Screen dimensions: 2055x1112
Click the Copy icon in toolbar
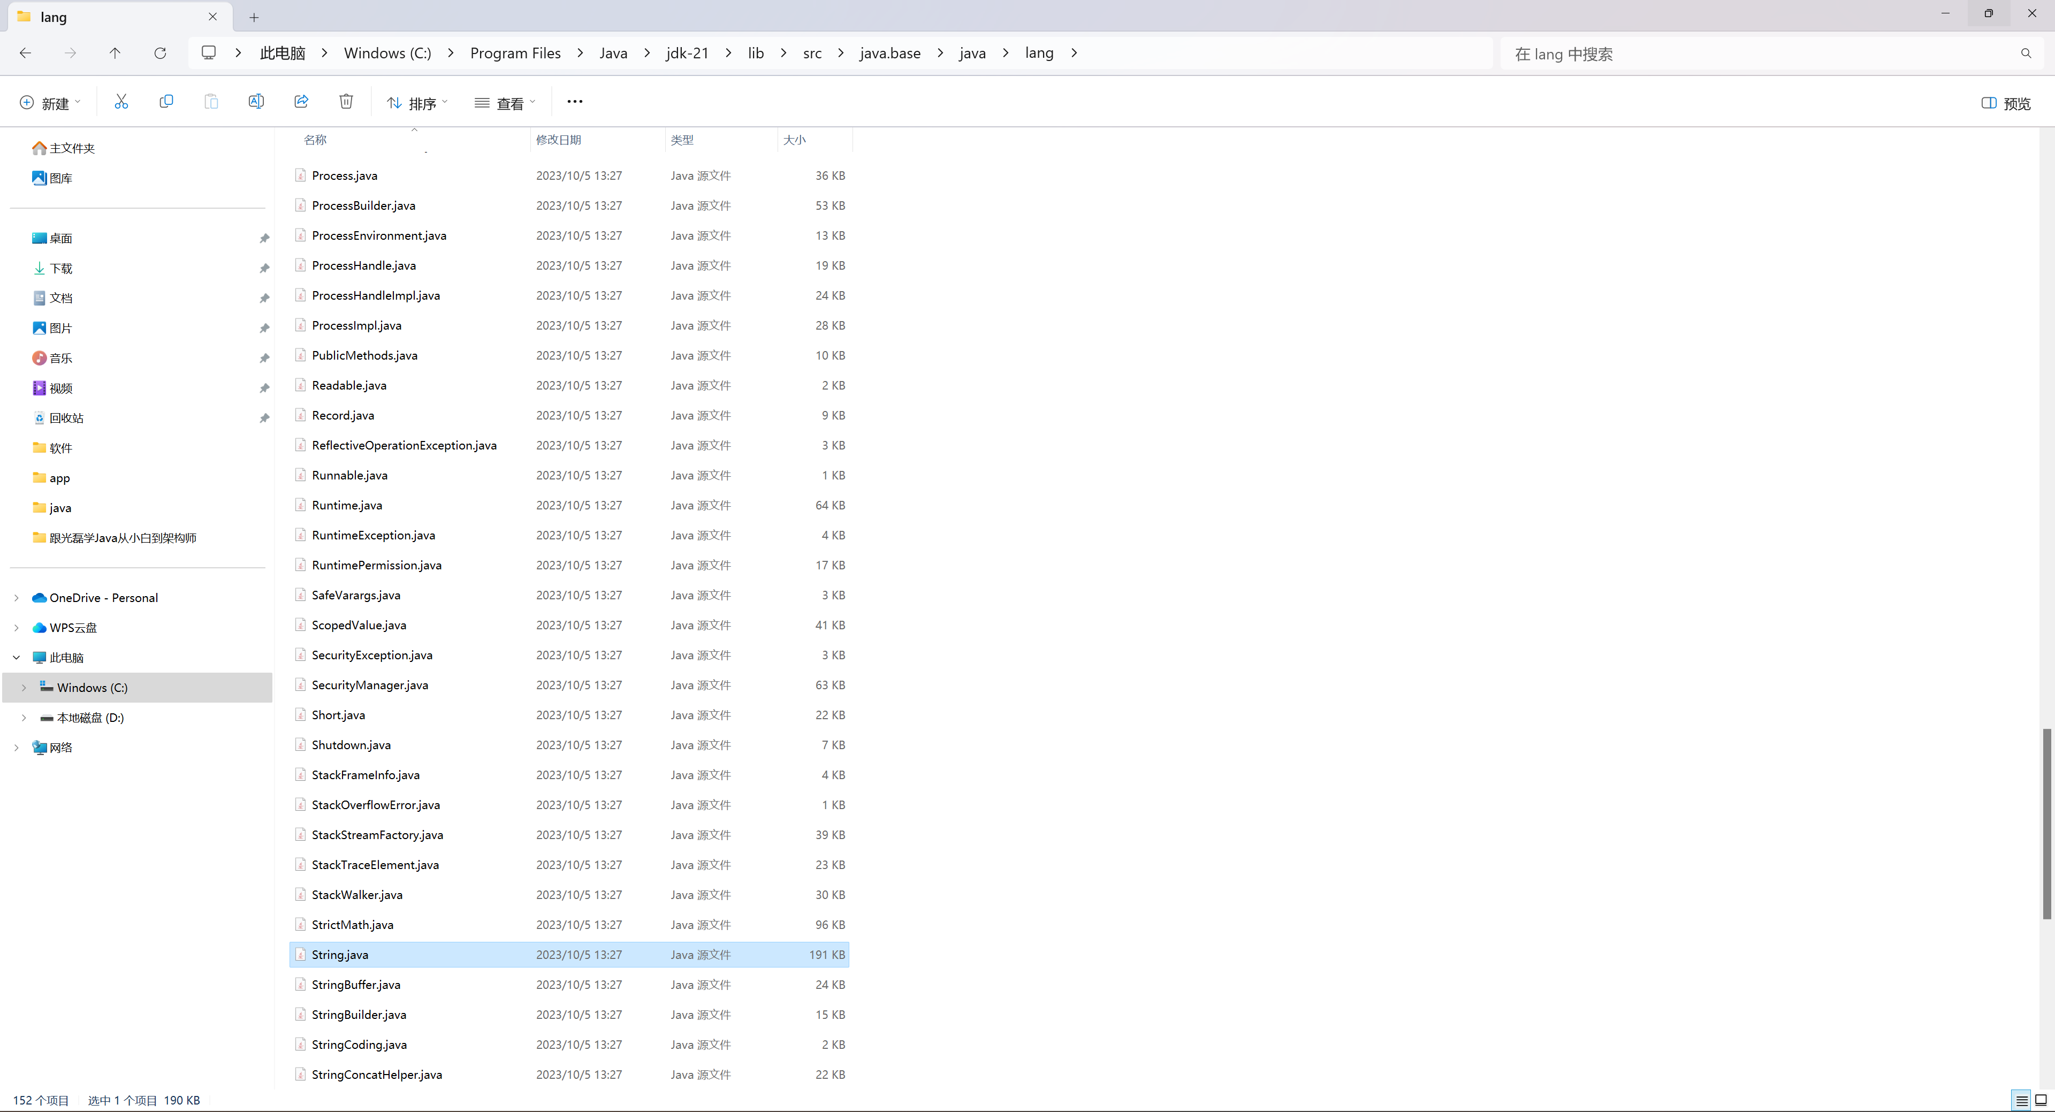click(166, 102)
